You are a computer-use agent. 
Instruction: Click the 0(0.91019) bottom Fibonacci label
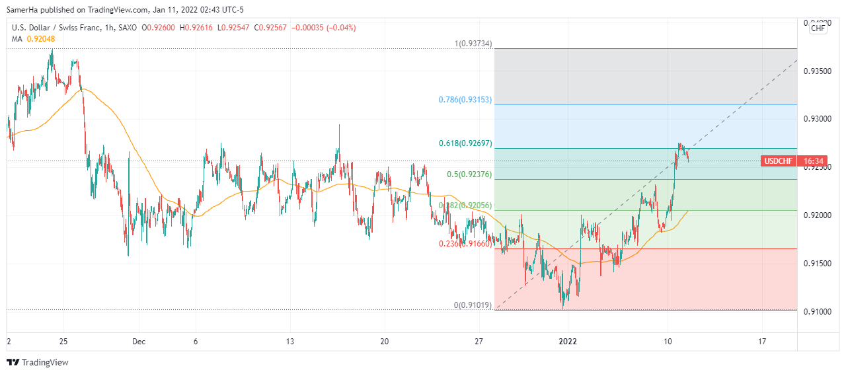pyautogui.click(x=473, y=305)
